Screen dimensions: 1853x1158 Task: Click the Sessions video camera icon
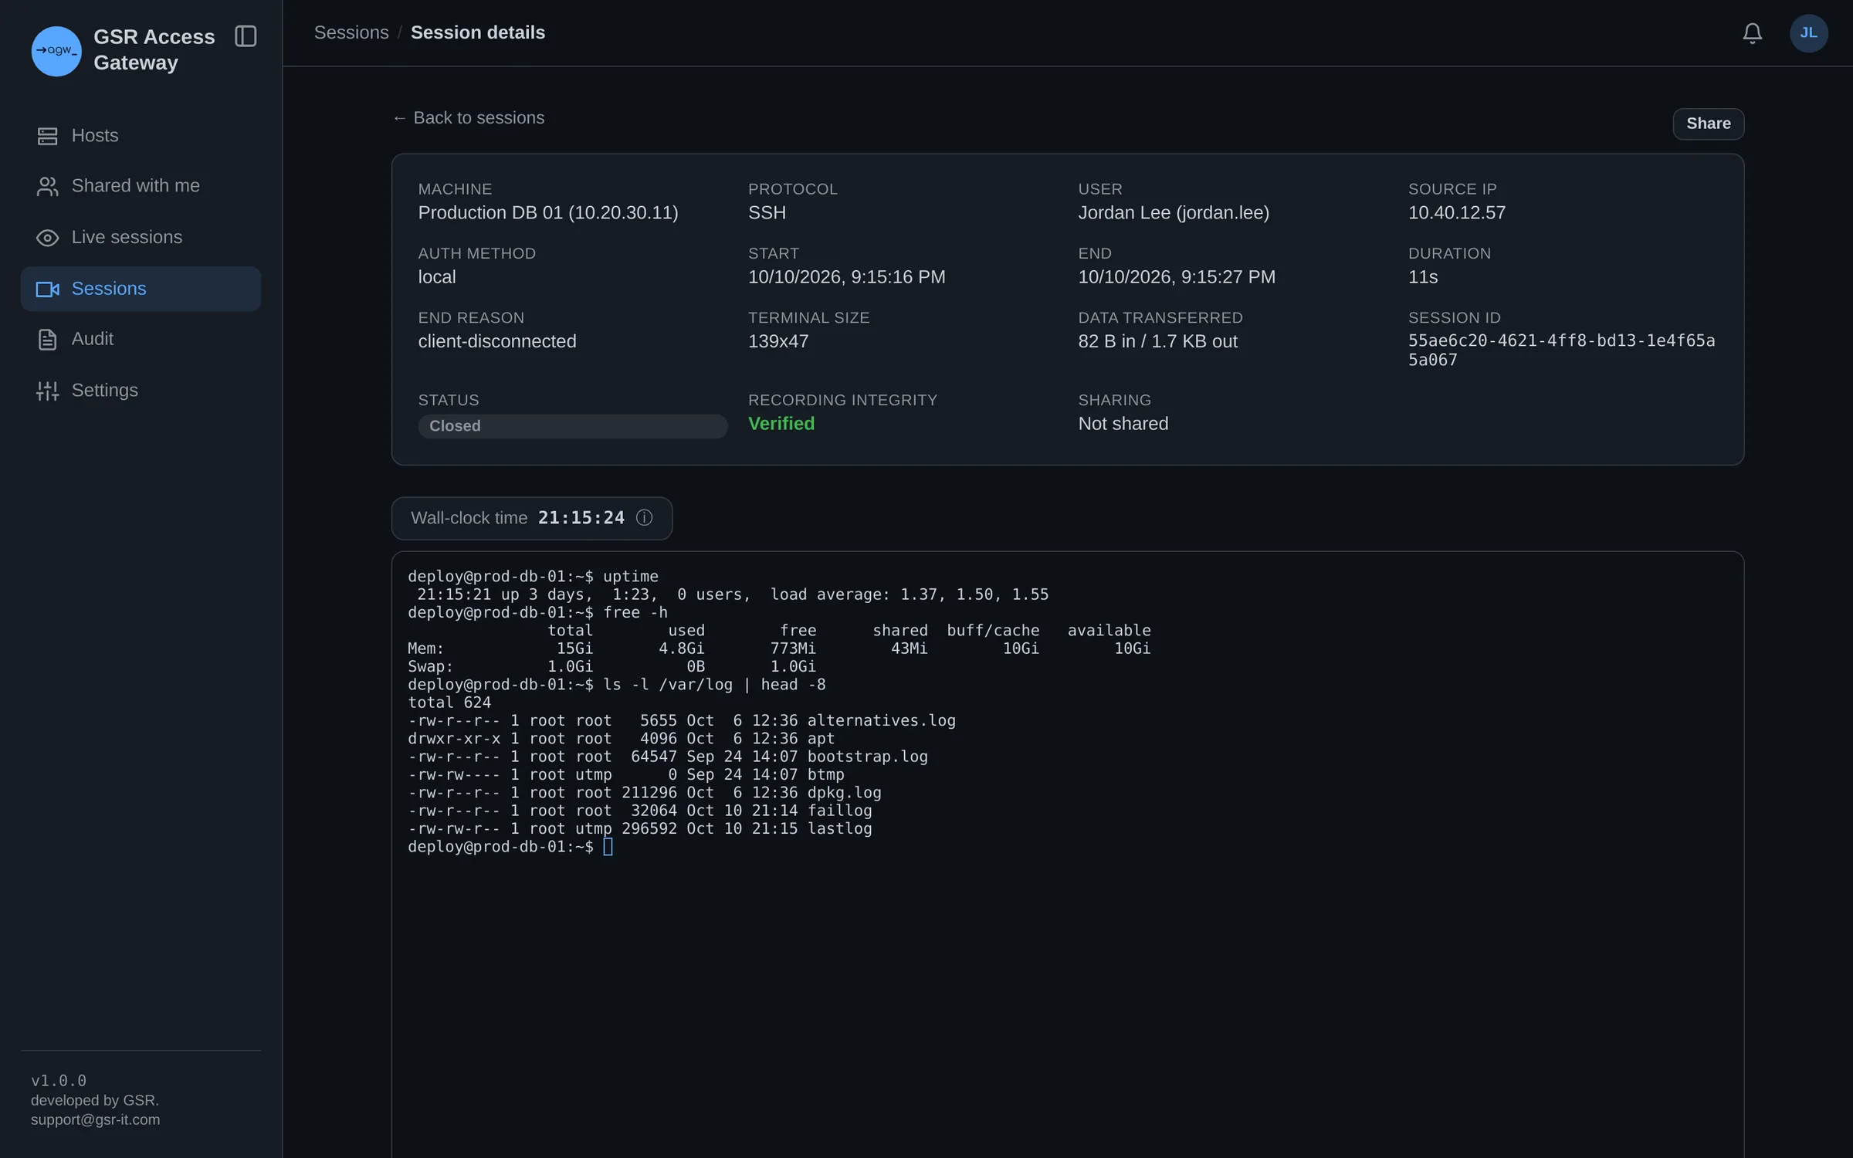(x=47, y=289)
